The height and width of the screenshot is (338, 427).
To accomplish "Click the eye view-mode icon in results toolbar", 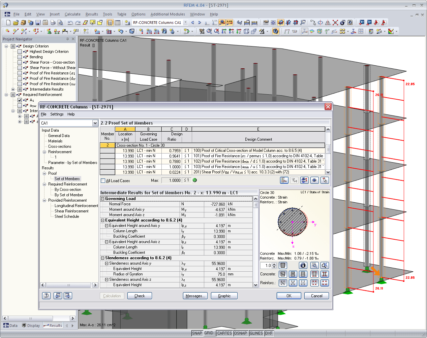I will point(314,180).
